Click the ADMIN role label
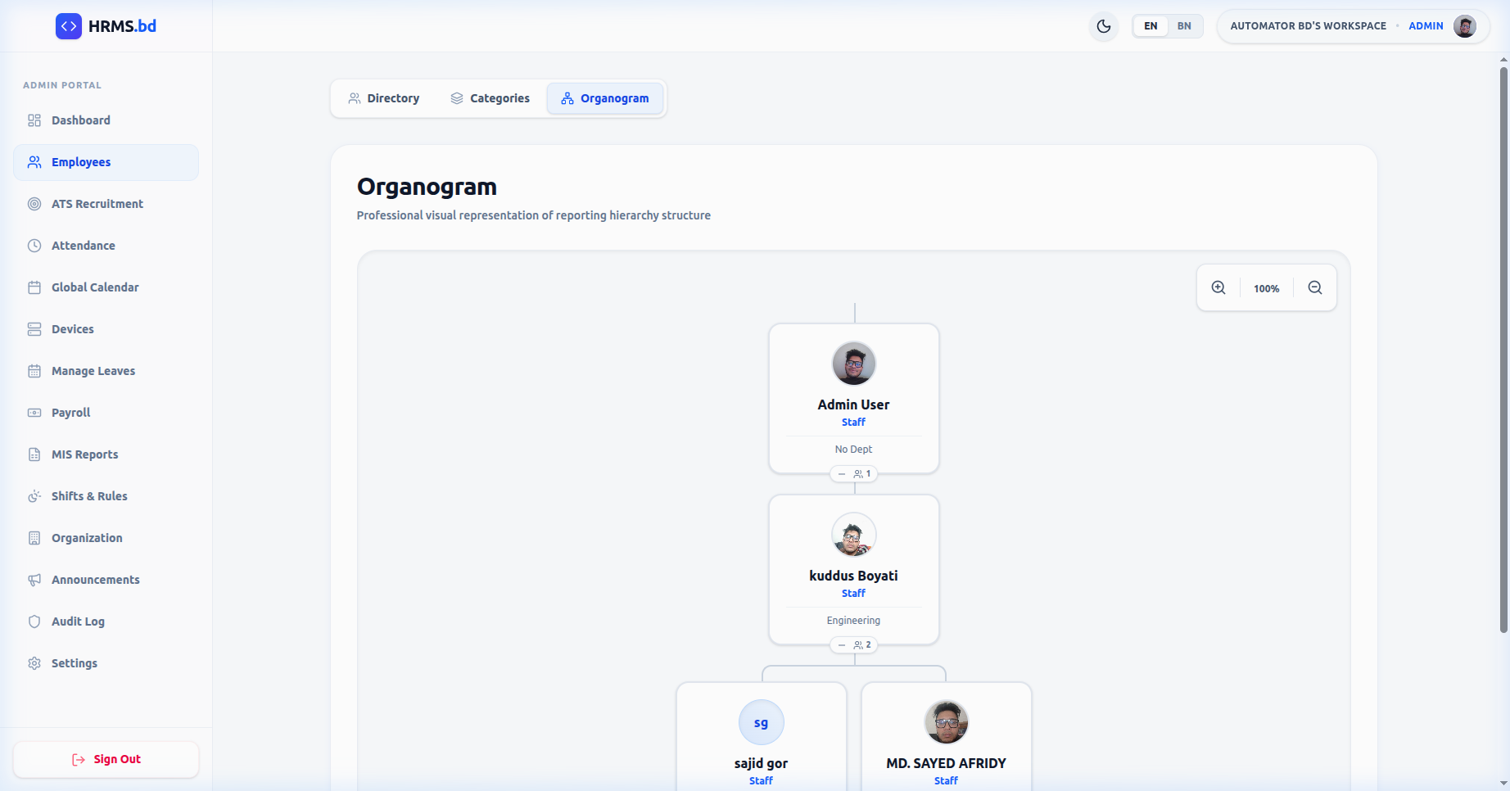1510x791 pixels. pos(1426,26)
